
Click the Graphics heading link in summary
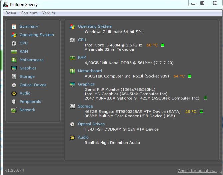point(86,84)
